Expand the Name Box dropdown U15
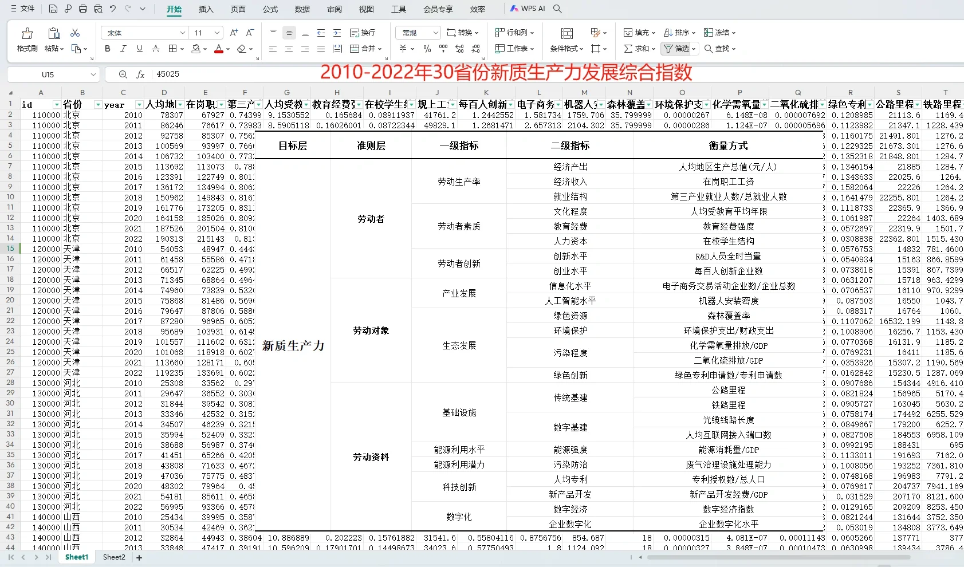Viewport: 964px width, 567px height. [x=93, y=74]
